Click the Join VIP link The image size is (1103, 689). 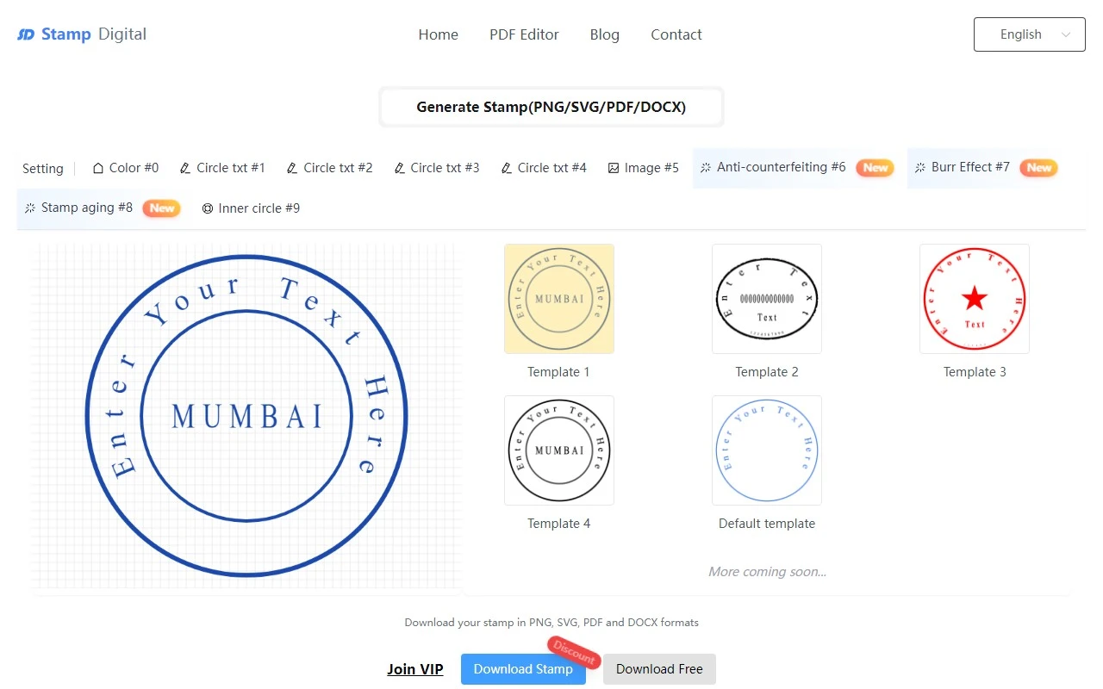click(415, 669)
